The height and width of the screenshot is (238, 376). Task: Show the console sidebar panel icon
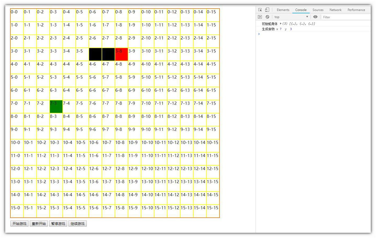[x=260, y=17]
